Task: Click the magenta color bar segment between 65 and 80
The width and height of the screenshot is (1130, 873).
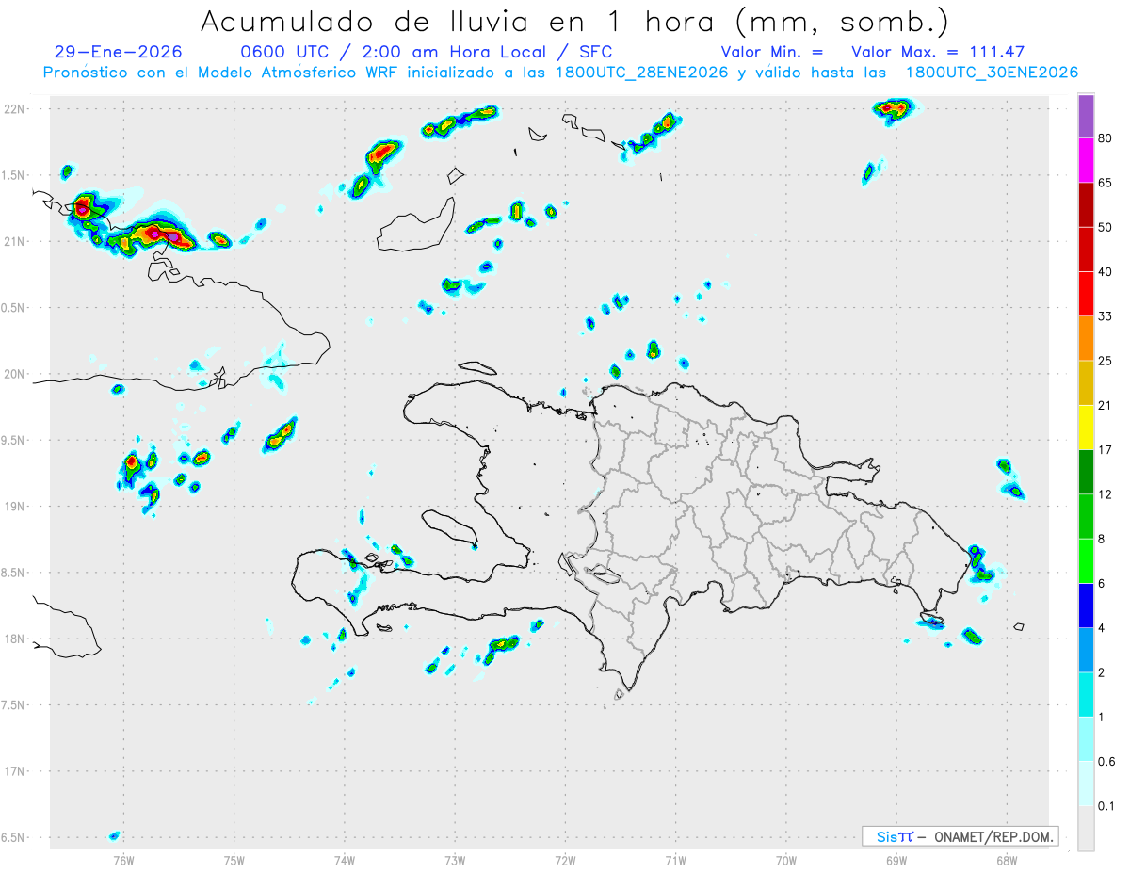Action: [x=1086, y=160]
